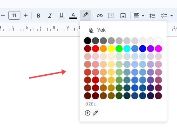Click the no-color icon beside Yok

tap(91, 30)
